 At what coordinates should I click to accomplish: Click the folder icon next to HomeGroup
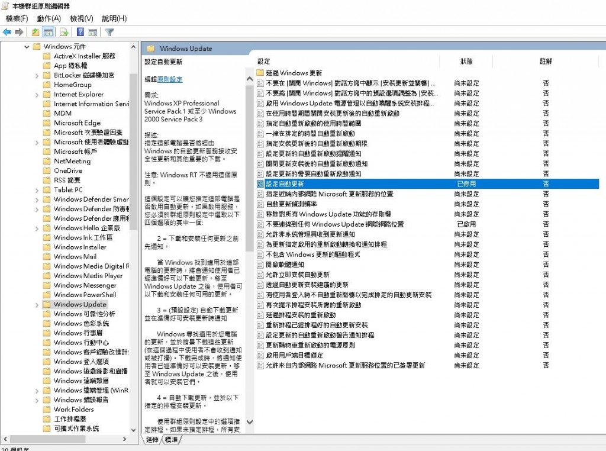47,85
